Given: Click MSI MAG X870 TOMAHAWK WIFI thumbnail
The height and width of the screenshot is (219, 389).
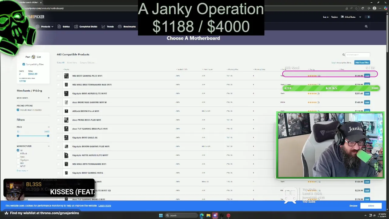Looking at the screenshot, I should pos(66,164).
